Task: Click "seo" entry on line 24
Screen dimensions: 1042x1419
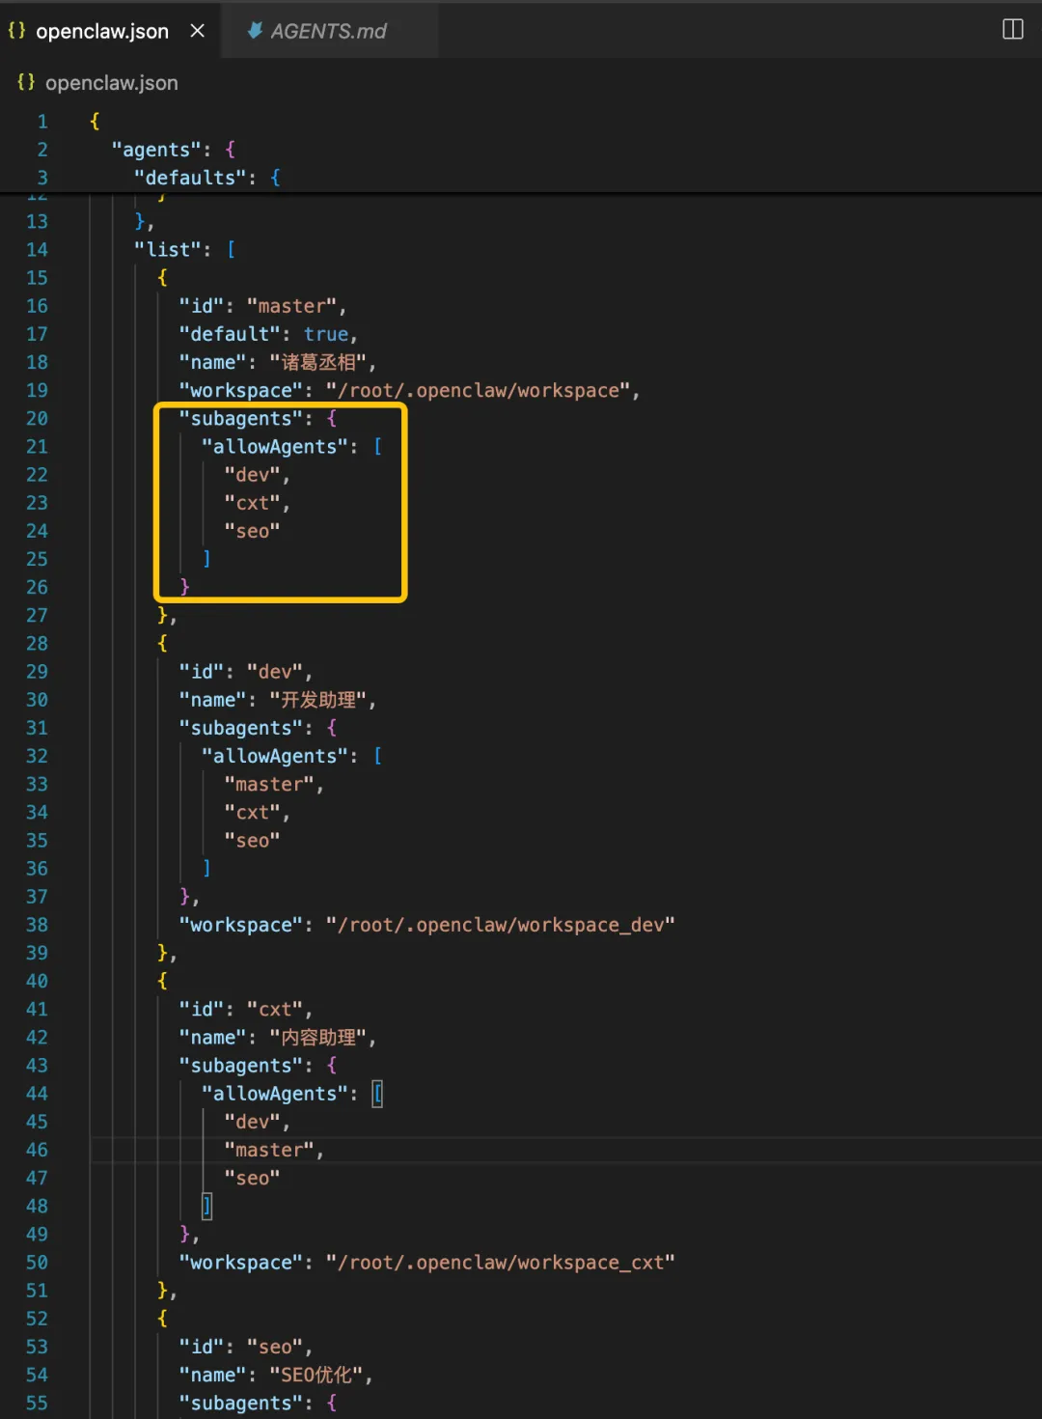Action: (253, 531)
